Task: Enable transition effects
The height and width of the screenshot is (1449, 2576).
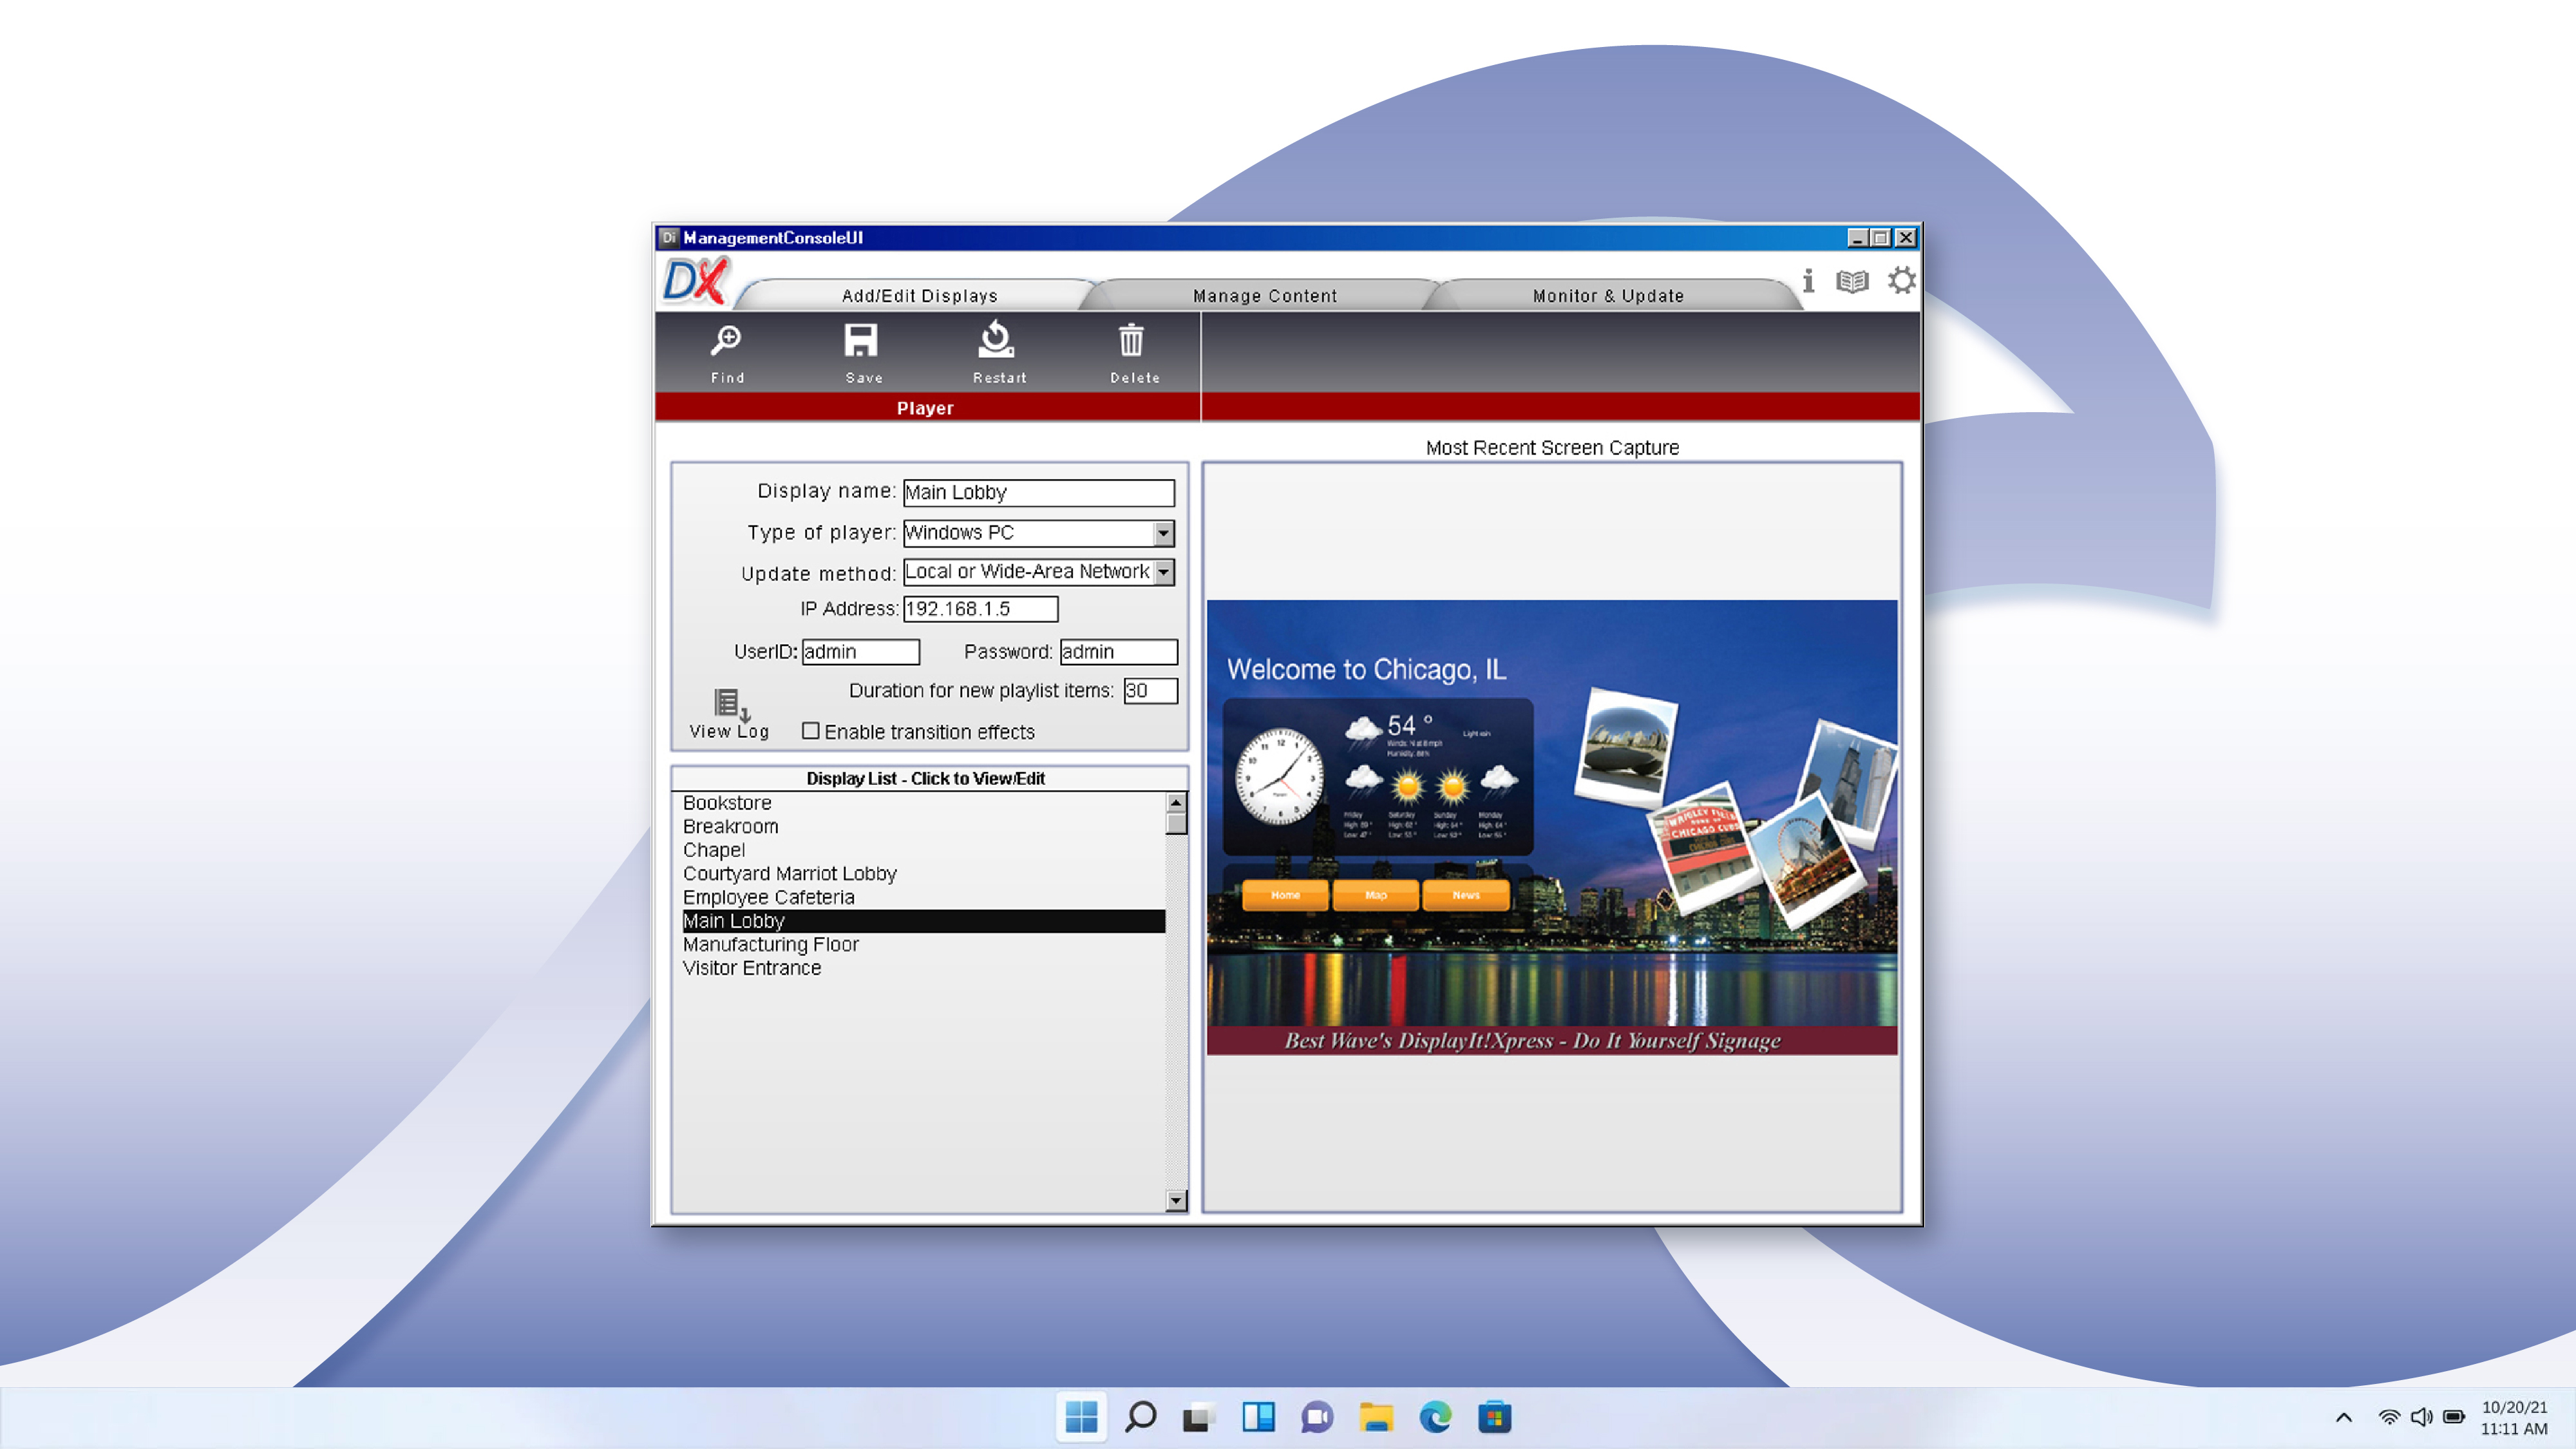Action: (x=811, y=731)
